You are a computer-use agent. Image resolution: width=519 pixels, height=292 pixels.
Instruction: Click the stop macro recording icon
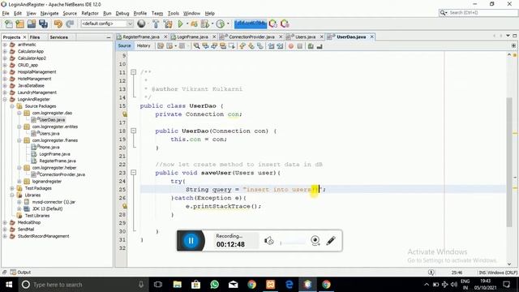tap(300, 46)
